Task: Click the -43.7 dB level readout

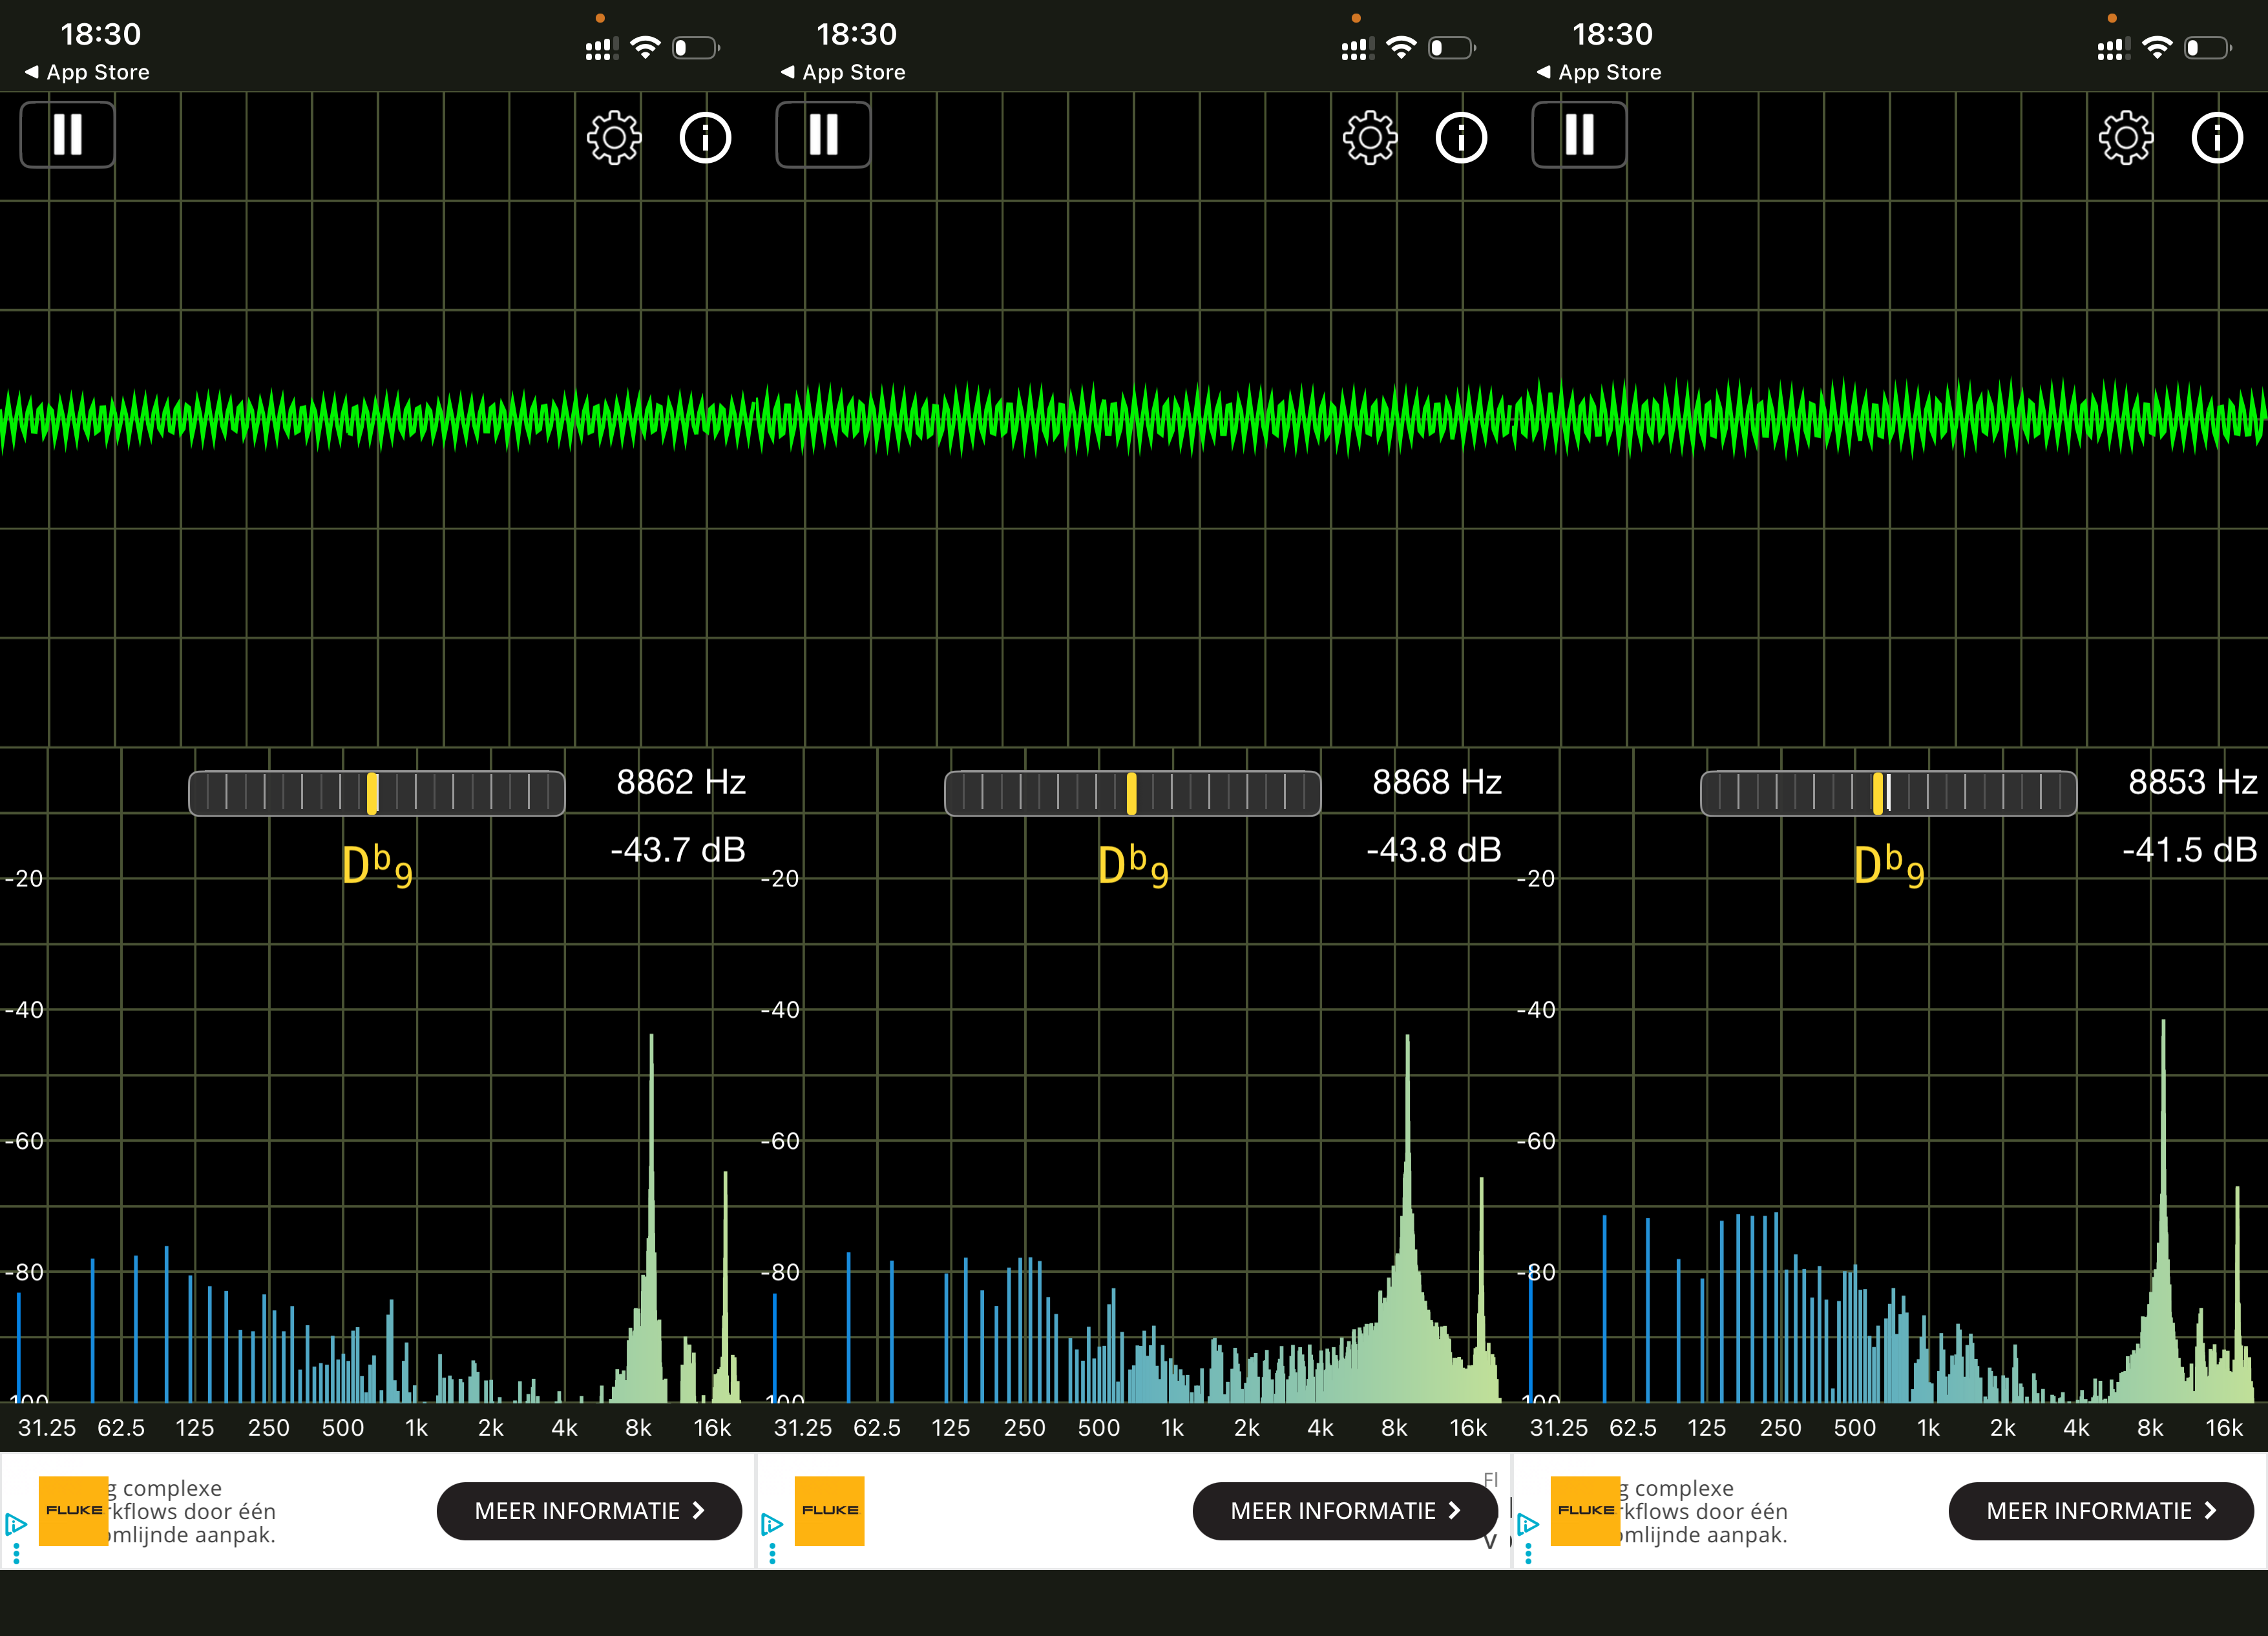Action: coord(678,850)
